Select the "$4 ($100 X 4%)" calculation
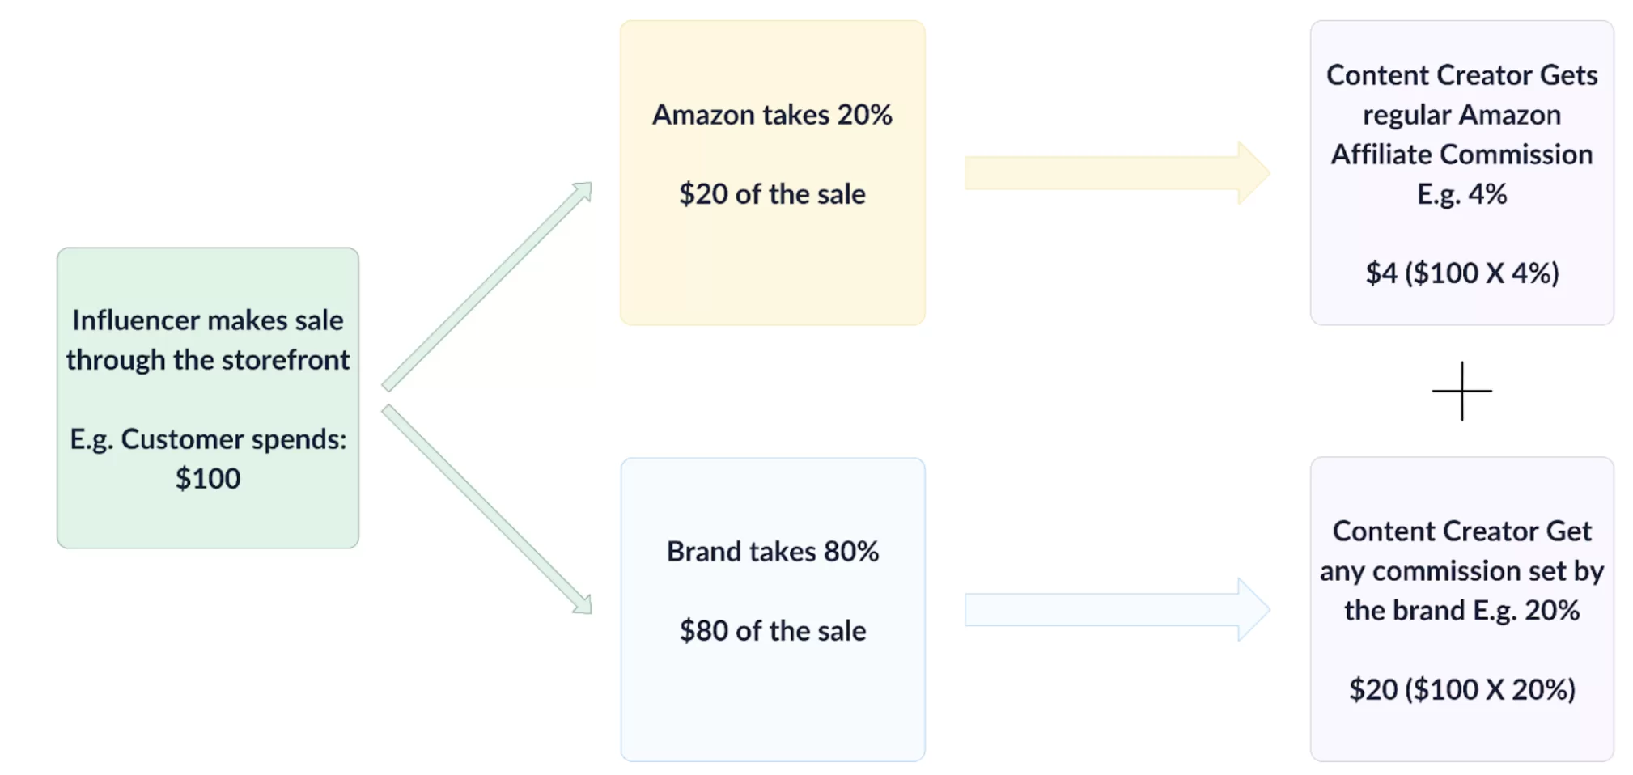The height and width of the screenshot is (775, 1633). 1461,273
